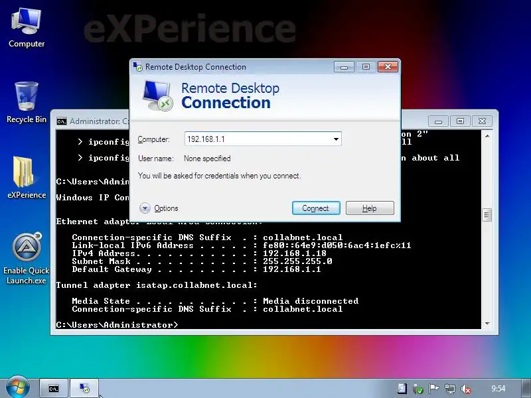Click the final C:\Users\Administrator> prompt
This screenshot has width=531, height=398.
(117, 325)
